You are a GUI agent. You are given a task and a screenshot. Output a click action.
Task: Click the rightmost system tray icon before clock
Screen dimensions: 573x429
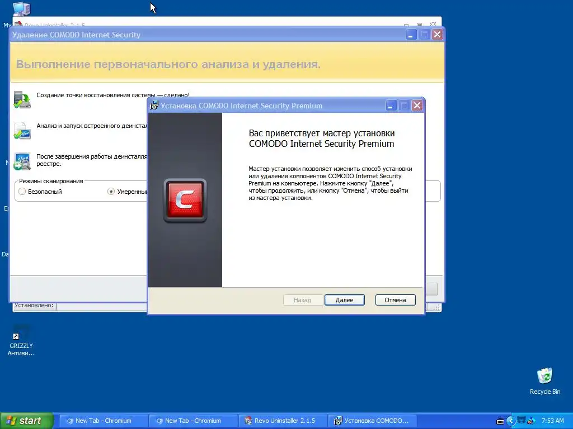coord(532,421)
